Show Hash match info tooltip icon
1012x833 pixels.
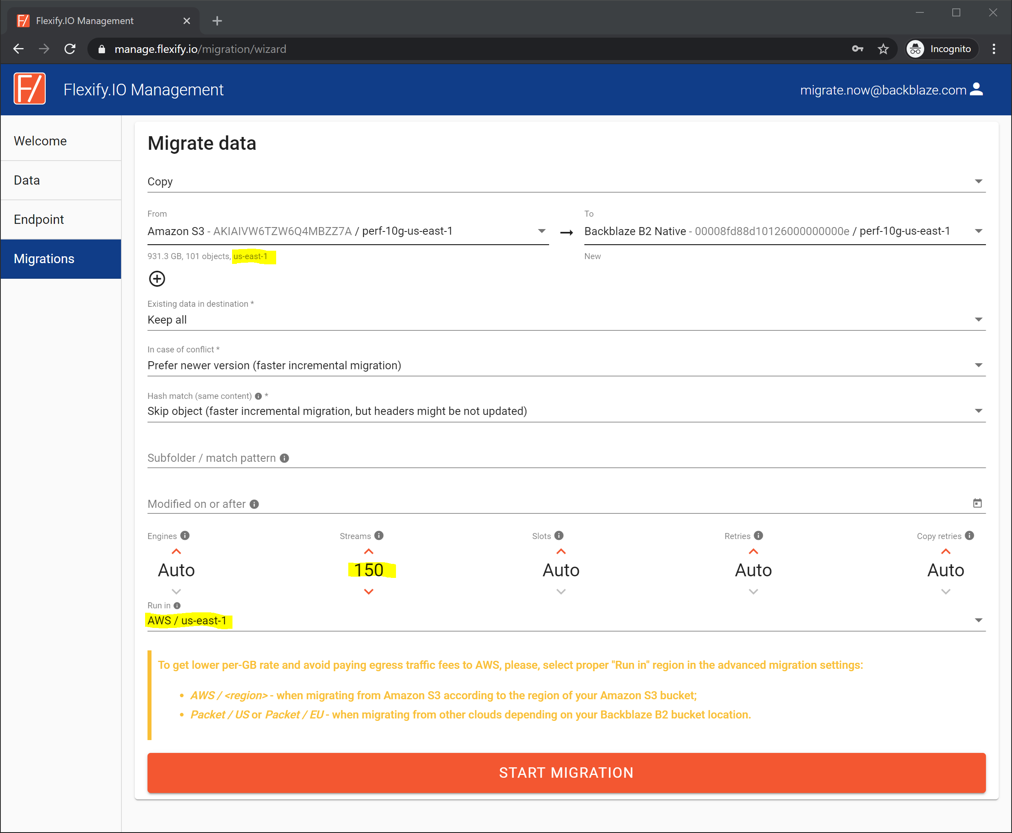258,396
